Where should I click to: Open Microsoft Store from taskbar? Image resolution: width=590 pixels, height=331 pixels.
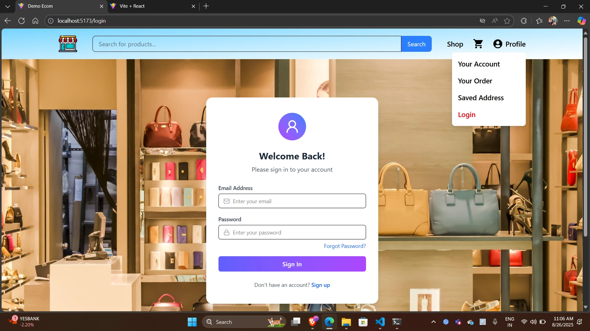click(363, 322)
